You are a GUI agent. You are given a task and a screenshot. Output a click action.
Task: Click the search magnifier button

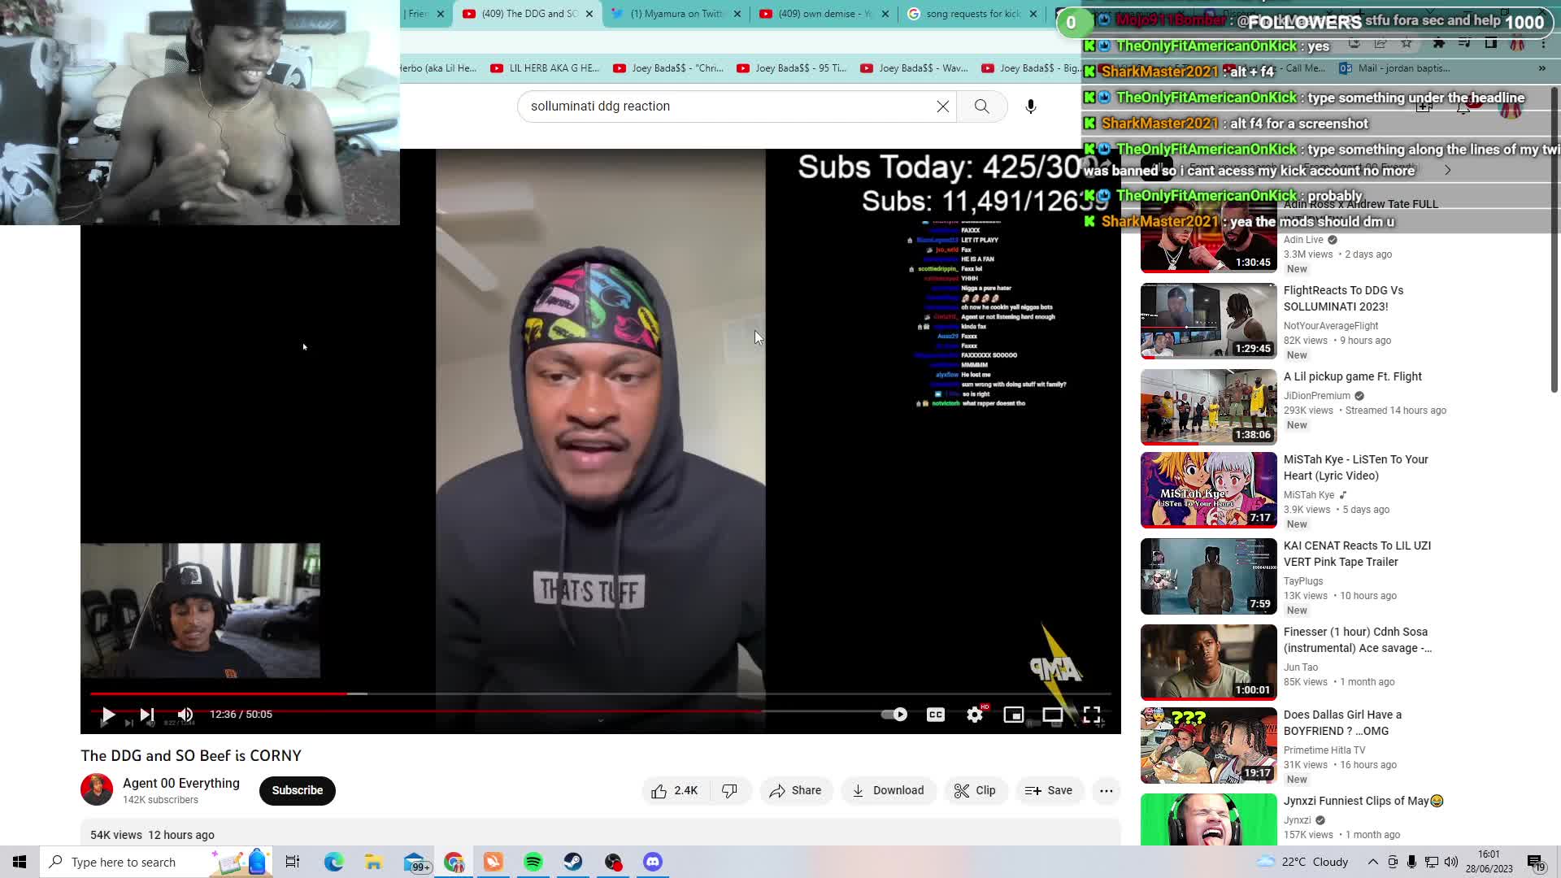pyautogui.click(x=982, y=106)
